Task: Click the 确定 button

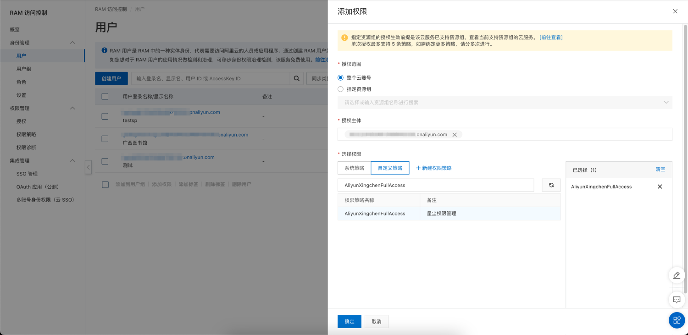Action: point(350,322)
